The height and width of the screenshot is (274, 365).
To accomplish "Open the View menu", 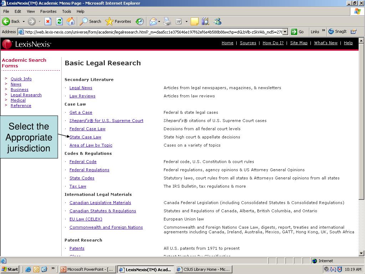I will [x=31, y=11].
